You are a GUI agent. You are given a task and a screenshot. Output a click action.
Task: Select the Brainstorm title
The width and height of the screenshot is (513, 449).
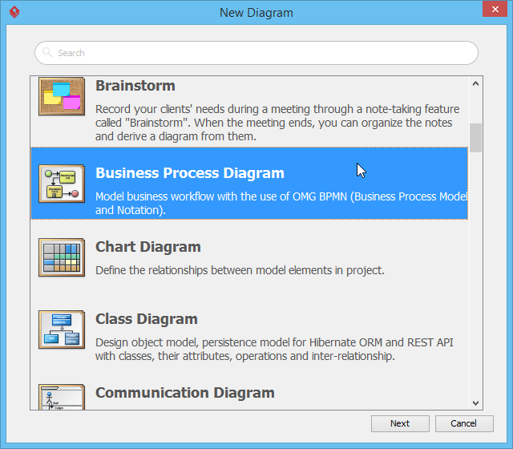(135, 86)
